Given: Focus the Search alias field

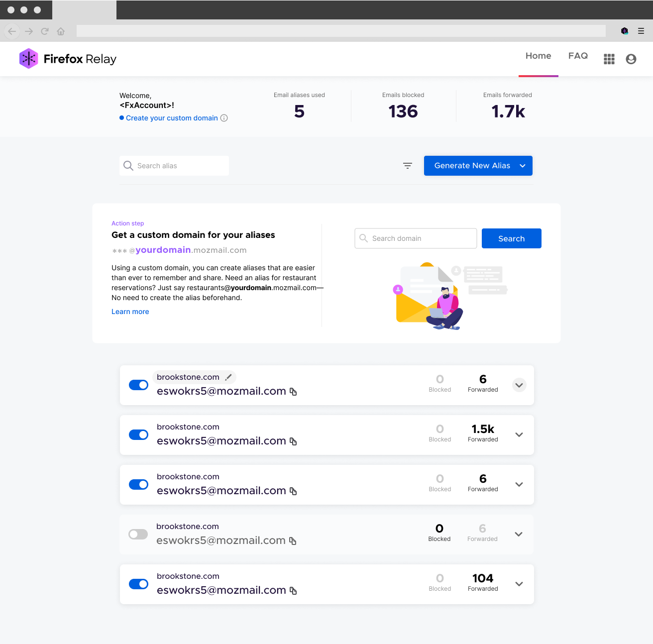Looking at the screenshot, I should coord(174,166).
